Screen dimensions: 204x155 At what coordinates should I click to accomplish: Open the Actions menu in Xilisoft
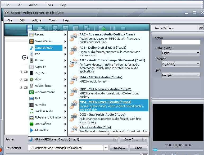pos(37,20)
